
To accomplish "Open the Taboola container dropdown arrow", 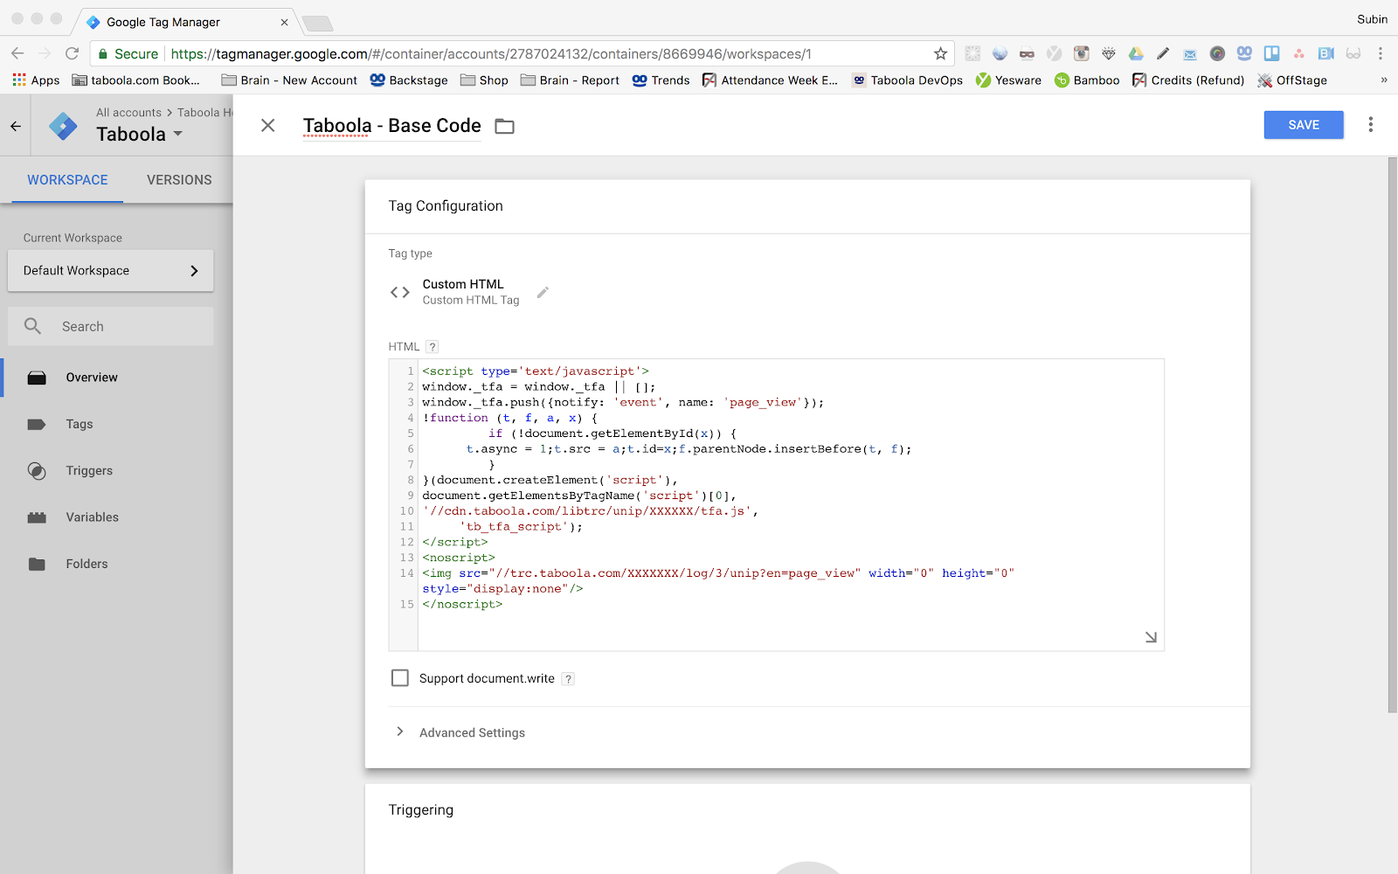I will pos(178,134).
